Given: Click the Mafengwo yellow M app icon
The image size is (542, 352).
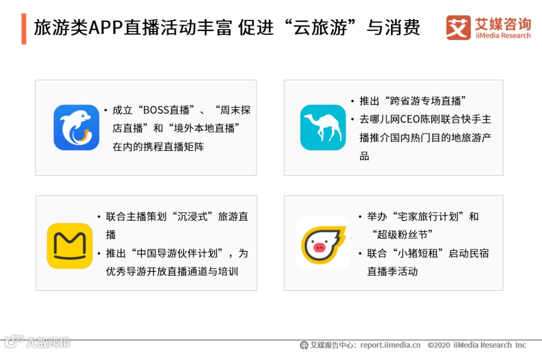Looking at the screenshot, I should (x=70, y=246).
